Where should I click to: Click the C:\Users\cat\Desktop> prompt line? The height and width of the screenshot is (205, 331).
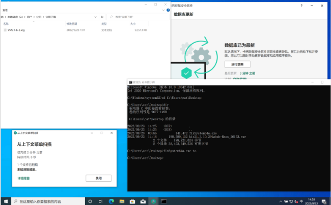(x=145, y=158)
